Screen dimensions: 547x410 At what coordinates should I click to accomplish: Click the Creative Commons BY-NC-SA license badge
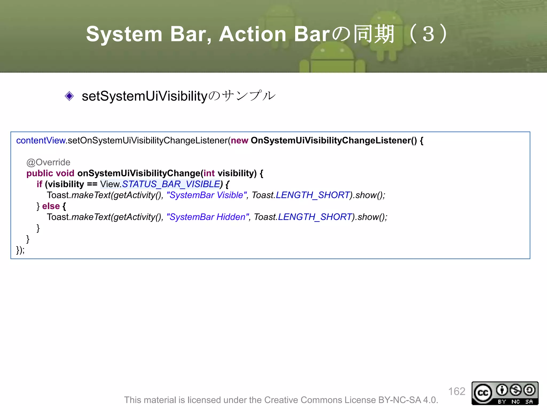point(505,393)
